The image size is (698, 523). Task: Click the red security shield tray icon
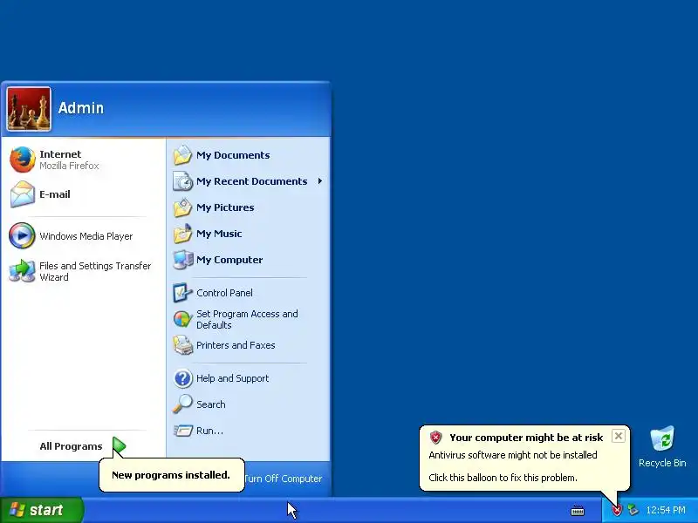617,510
